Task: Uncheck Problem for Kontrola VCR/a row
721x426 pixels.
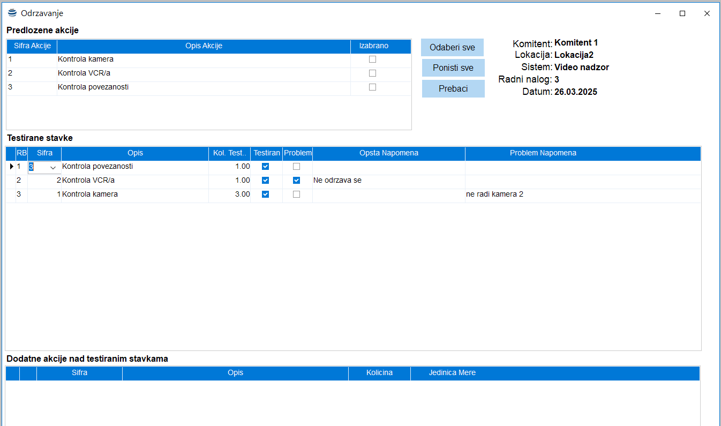Action: [296, 181]
